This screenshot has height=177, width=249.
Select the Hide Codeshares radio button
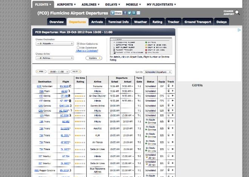(x=78, y=47)
